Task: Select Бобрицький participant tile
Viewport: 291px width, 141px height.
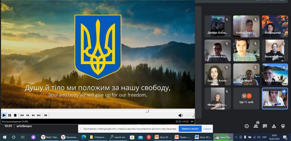Action: 275,26
